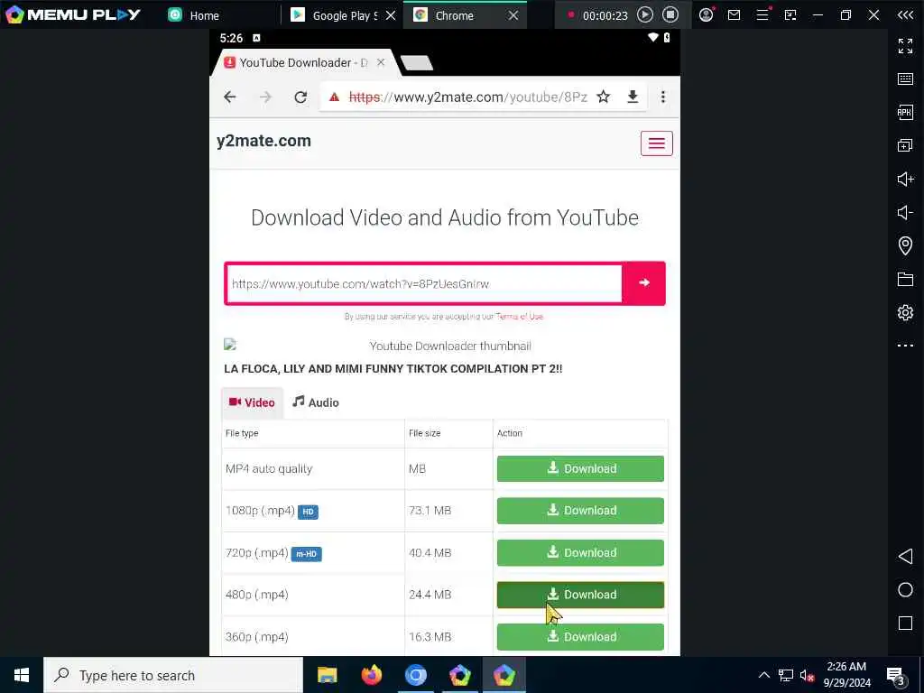
Task: Decrease volume using the speaker minus icon
Action: pyautogui.click(x=905, y=212)
